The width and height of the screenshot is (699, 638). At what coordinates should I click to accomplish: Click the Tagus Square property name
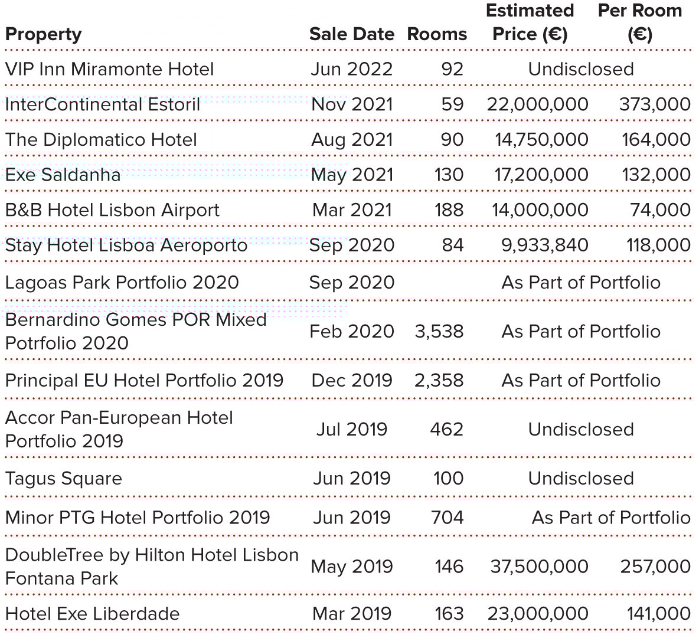coord(63,478)
